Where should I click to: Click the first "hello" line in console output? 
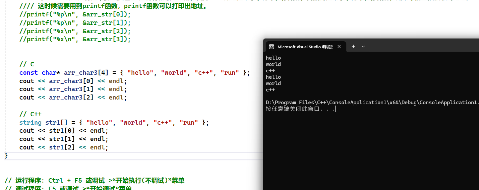coord(273,58)
